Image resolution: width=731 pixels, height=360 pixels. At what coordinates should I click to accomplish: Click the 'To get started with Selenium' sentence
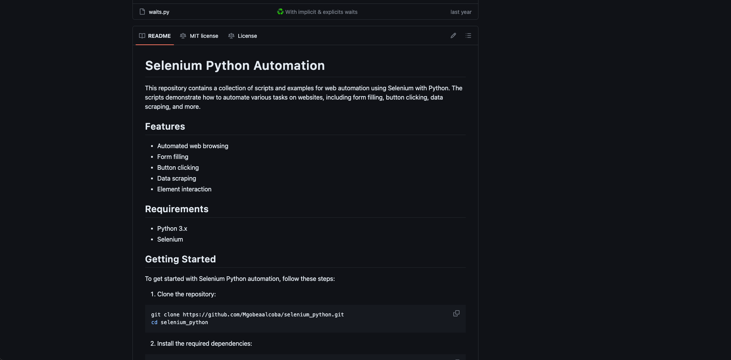(x=240, y=279)
